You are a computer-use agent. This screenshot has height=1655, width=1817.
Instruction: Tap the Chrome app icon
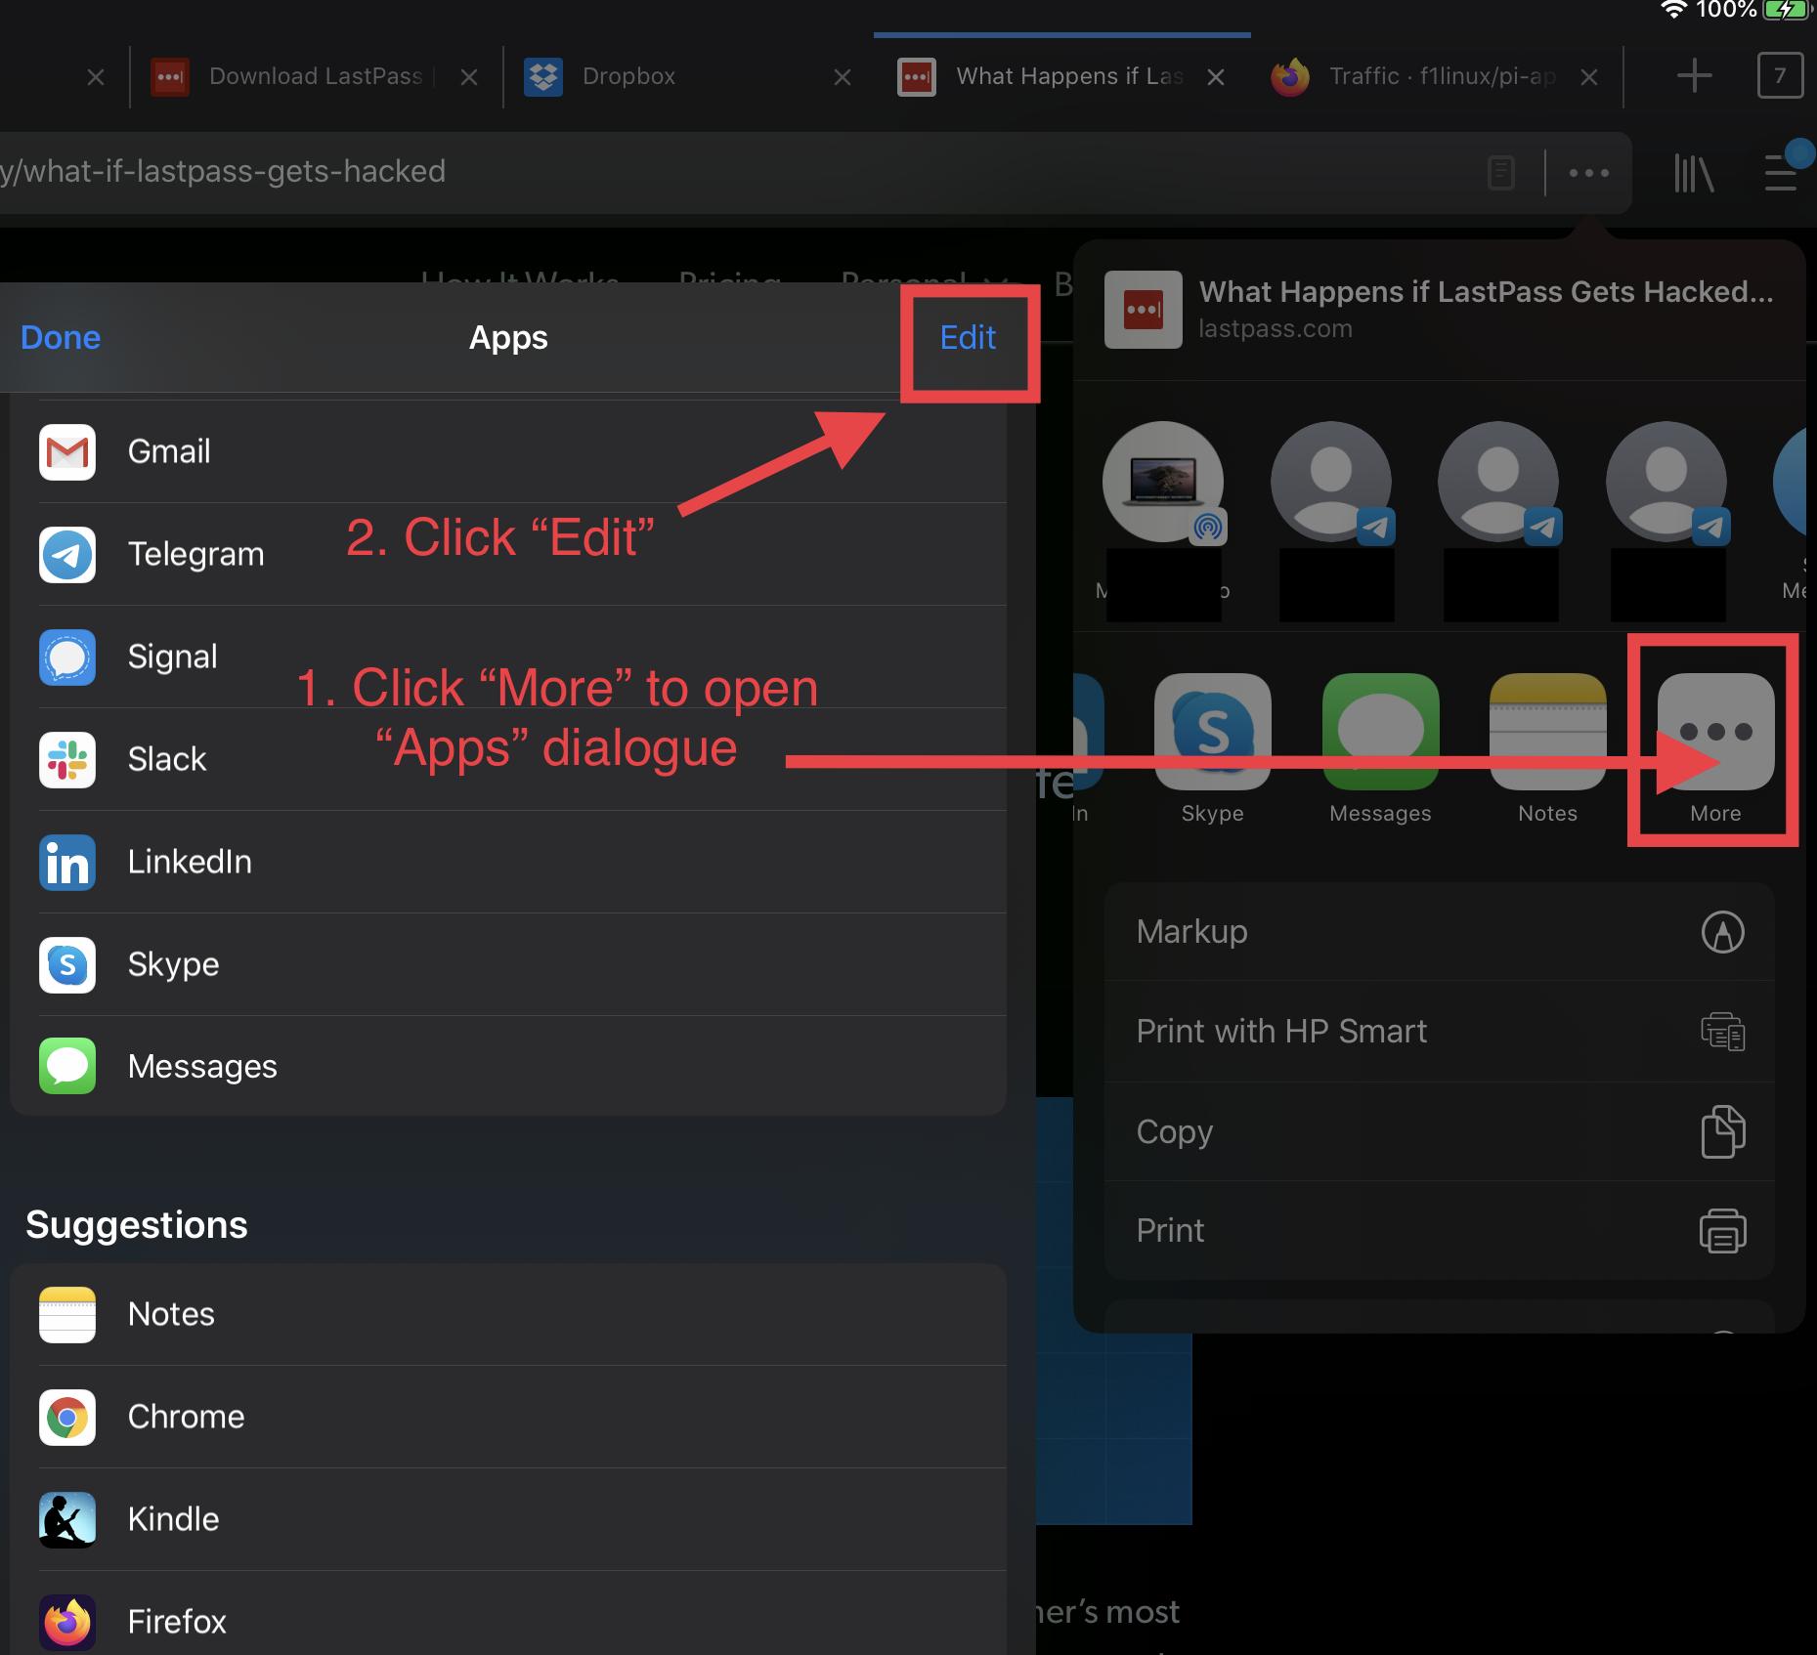coord(67,1418)
